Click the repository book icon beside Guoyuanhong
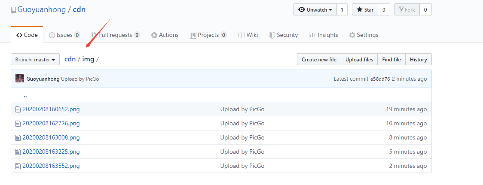This screenshot has height=185, width=483. 13,10
